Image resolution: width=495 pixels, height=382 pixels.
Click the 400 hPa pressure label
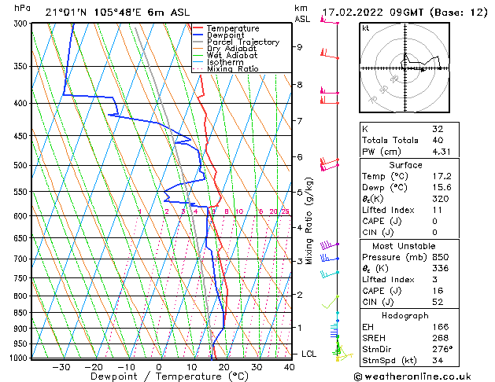tap(22, 104)
